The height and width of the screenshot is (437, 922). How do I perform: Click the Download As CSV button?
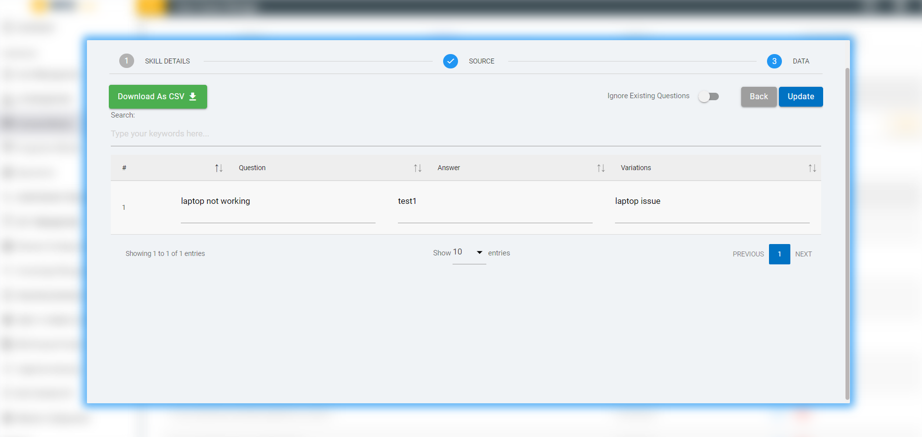pyautogui.click(x=158, y=97)
